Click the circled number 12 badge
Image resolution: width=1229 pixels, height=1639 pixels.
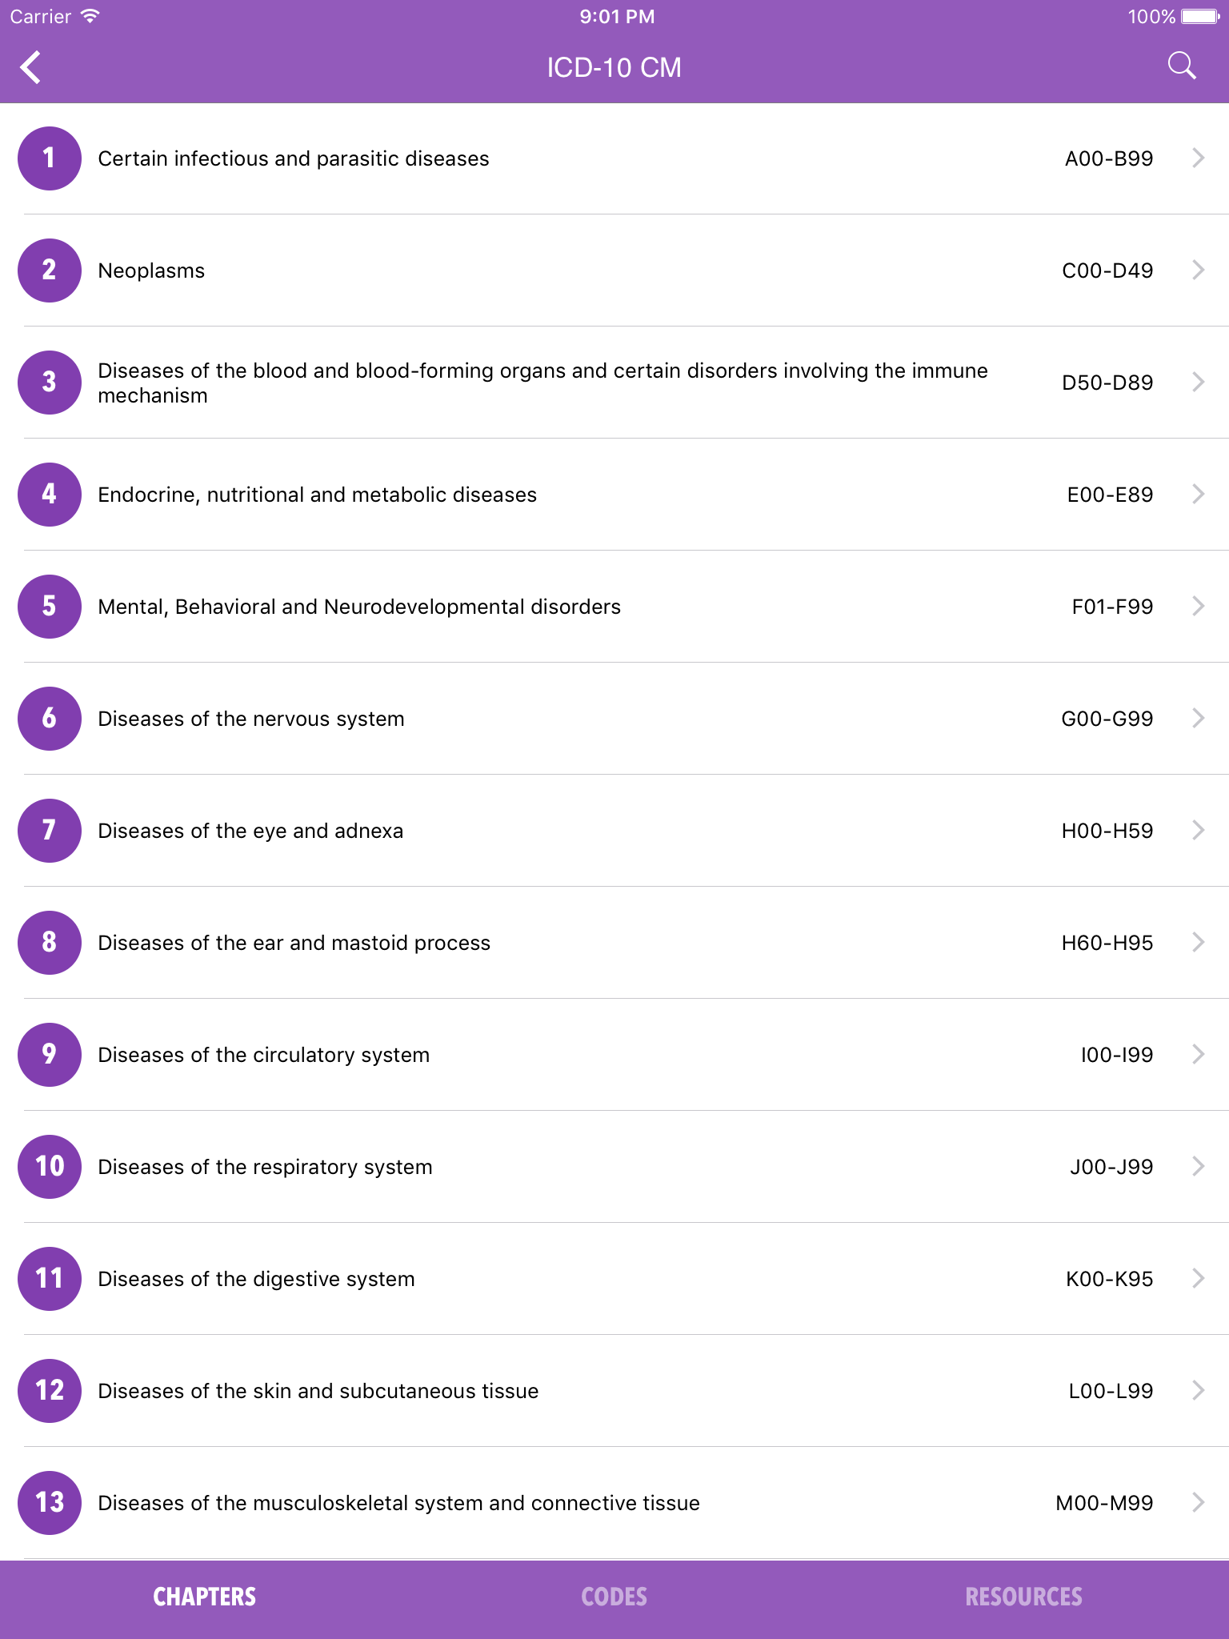point(49,1391)
